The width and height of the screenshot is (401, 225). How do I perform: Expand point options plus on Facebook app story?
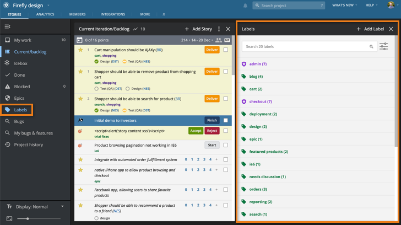(216, 190)
